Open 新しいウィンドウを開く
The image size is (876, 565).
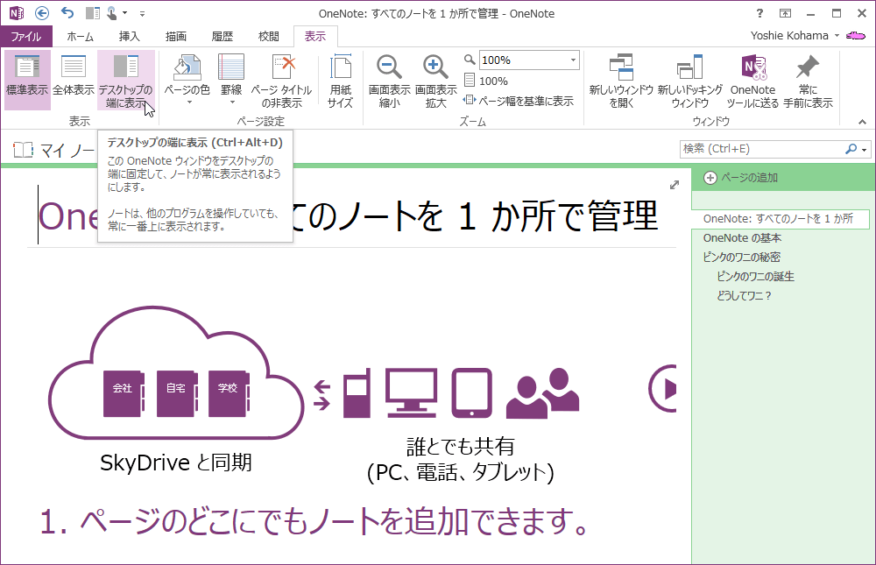[x=621, y=81]
